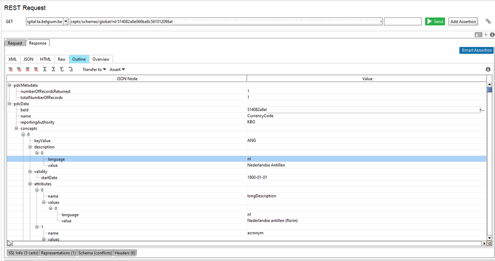
Task: Click the leftmost red icon in outline toolbar
Action: click(10, 69)
